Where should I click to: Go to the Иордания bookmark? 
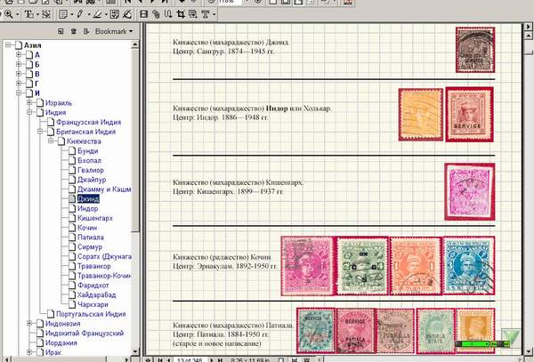tap(61, 342)
